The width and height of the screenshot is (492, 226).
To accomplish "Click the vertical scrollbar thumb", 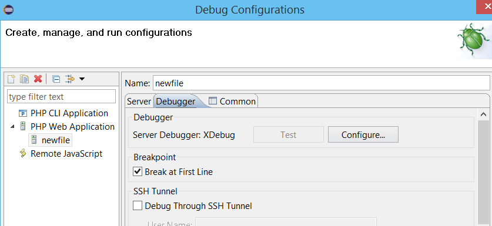I will point(483,172).
